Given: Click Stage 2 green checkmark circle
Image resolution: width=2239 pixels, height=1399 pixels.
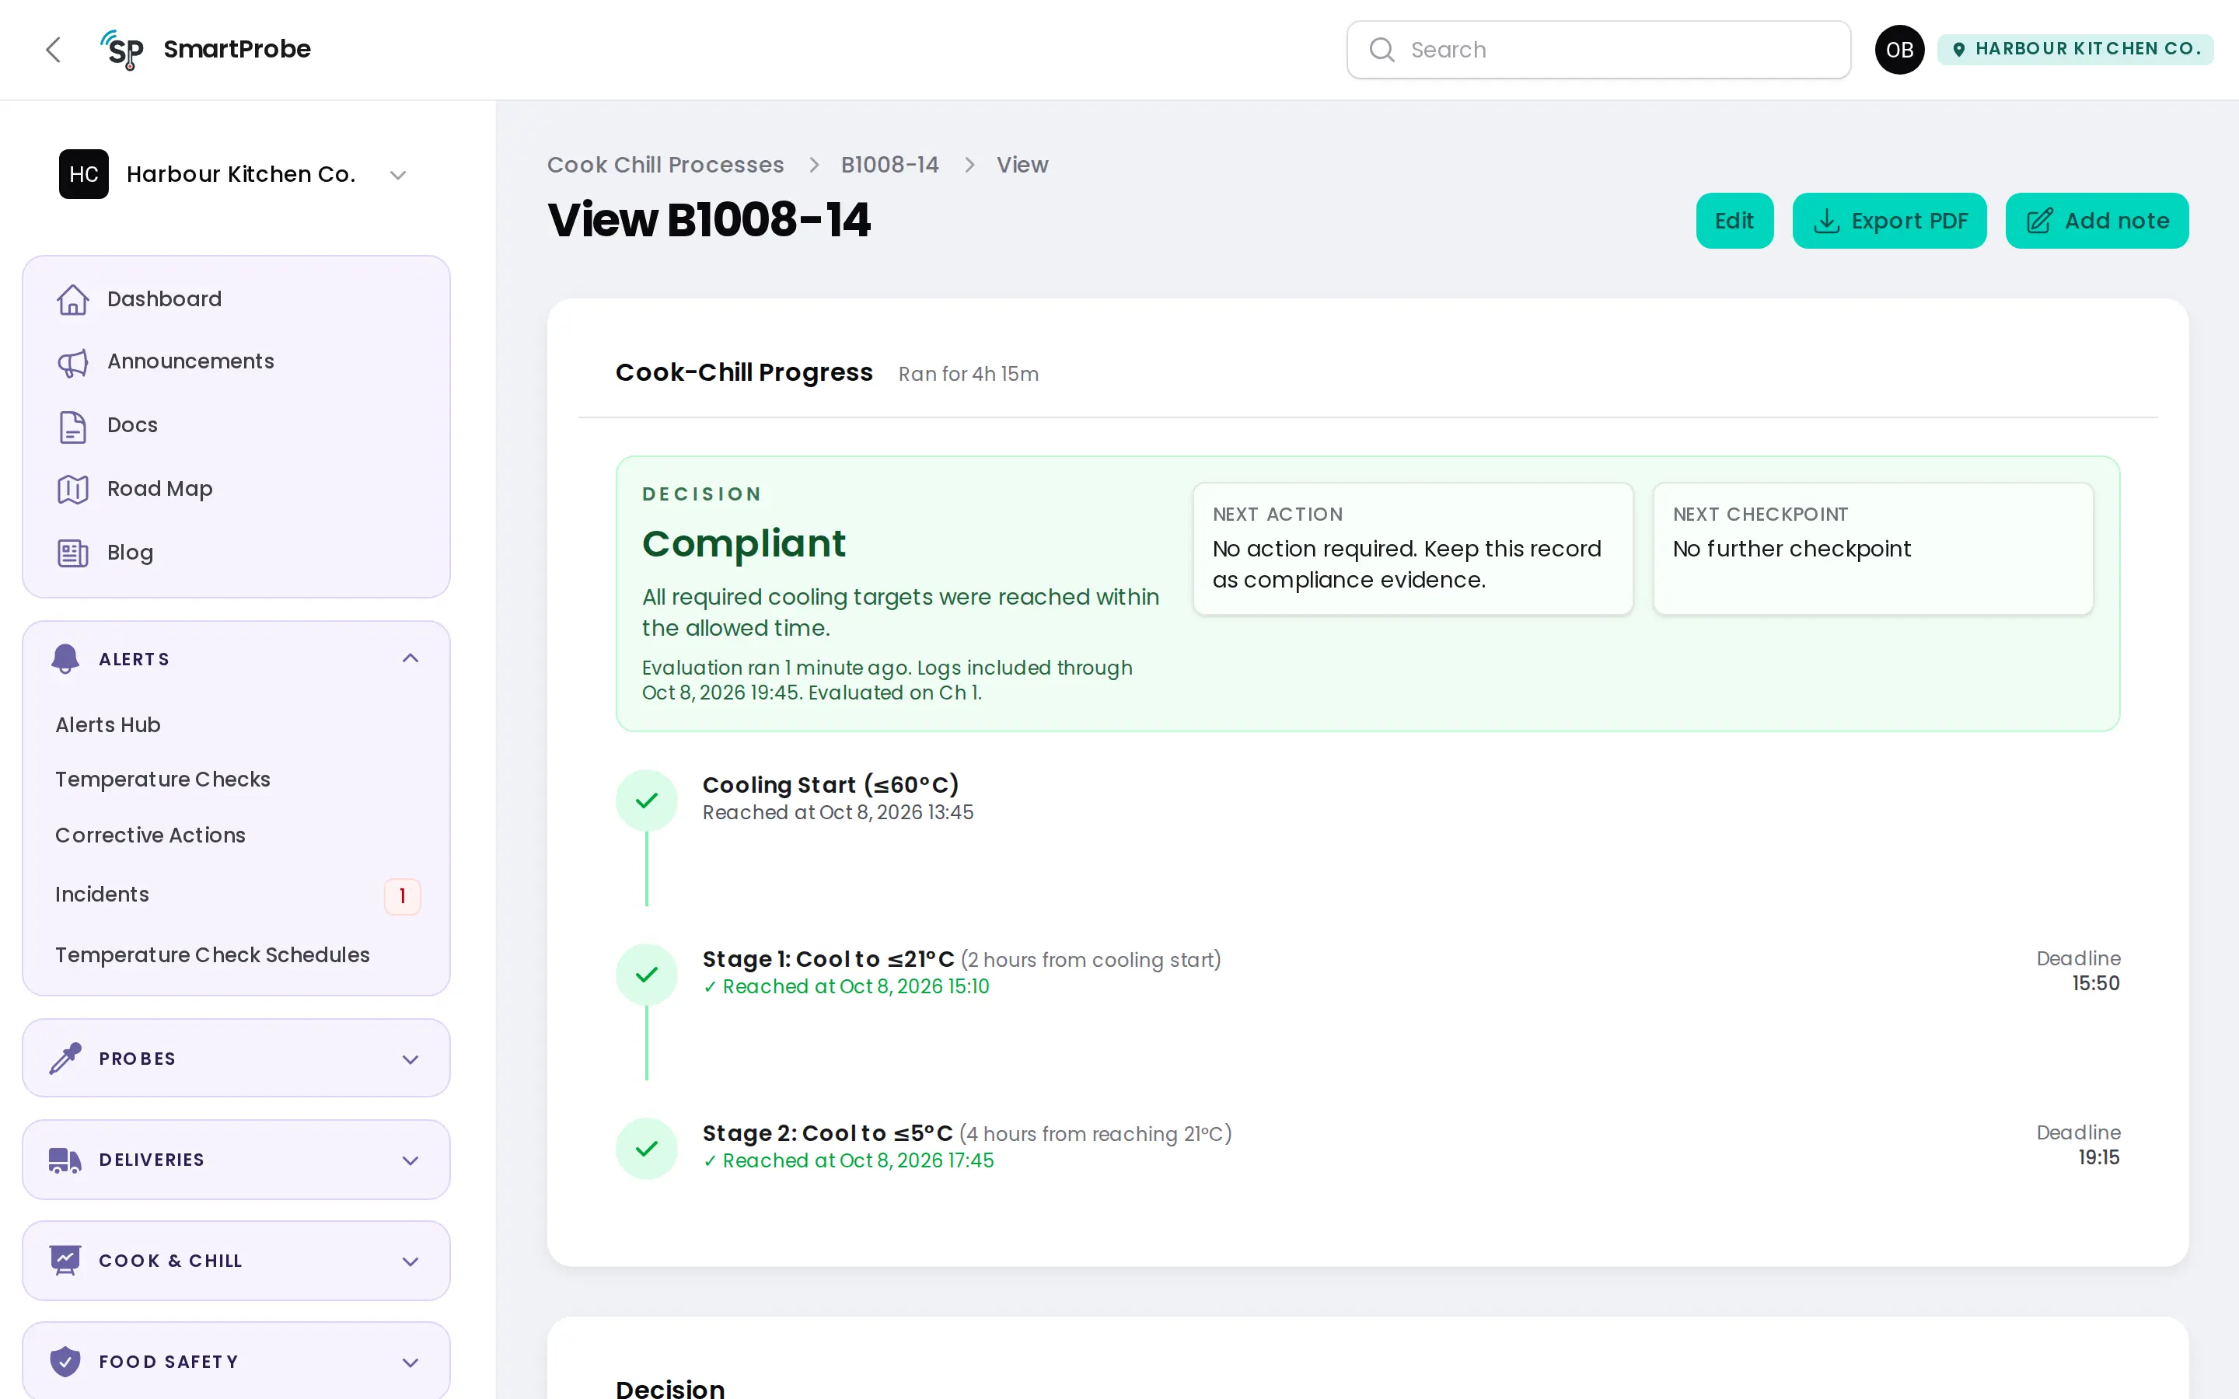Looking at the screenshot, I should tap(647, 1148).
